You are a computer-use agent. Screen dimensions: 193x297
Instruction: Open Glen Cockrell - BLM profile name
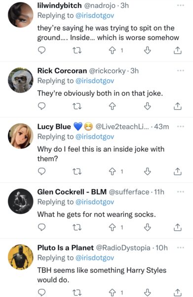(x=72, y=192)
